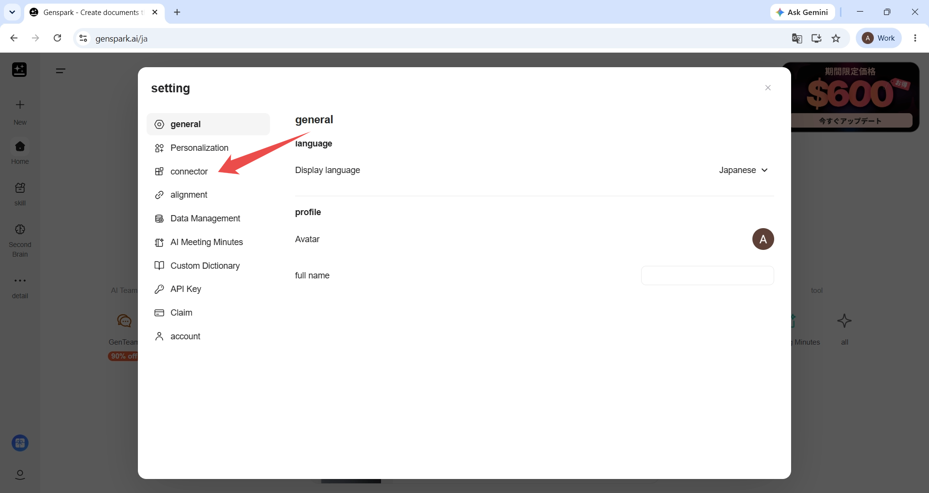This screenshot has height=493, width=929.
Task: Open the user profile icon at sidebar bottom
Action: point(20,475)
